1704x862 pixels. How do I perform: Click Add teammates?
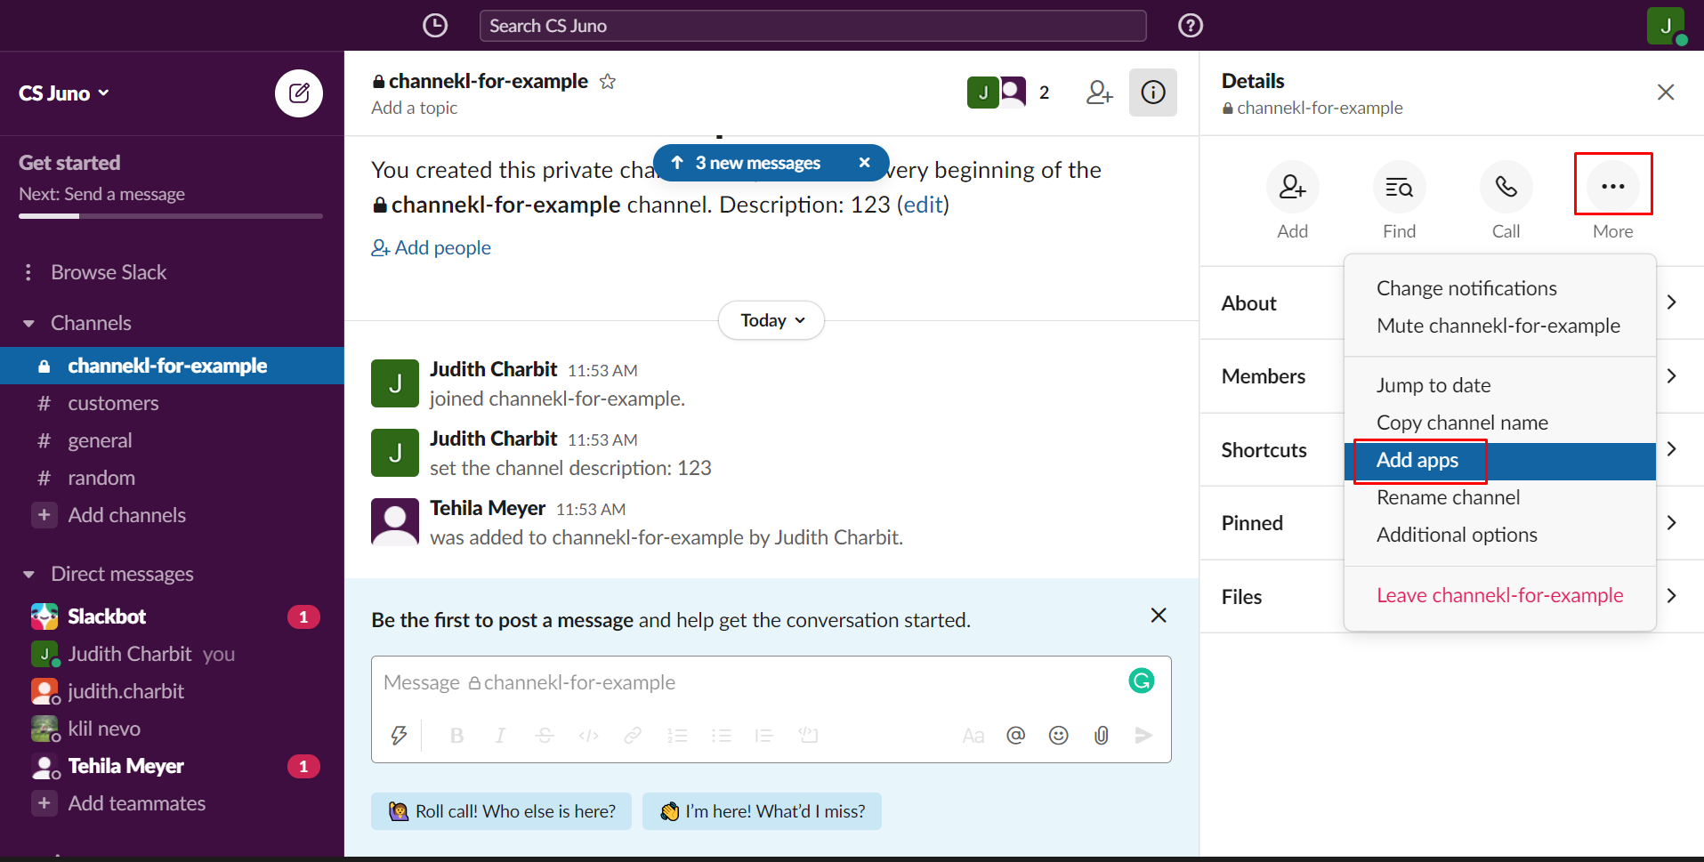point(172,803)
